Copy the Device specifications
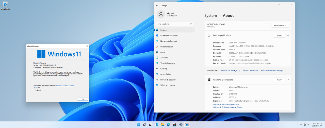This screenshot has width=325, height=128. (x=279, y=35)
